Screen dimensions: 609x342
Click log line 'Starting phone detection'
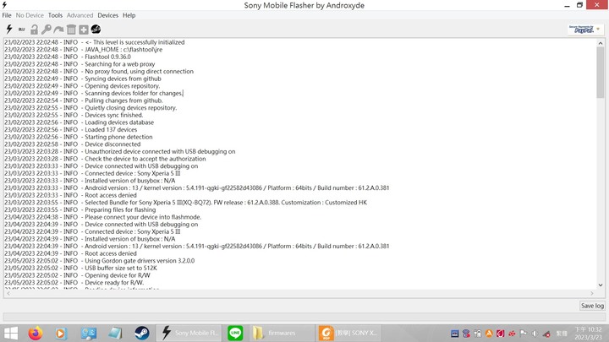(118, 137)
